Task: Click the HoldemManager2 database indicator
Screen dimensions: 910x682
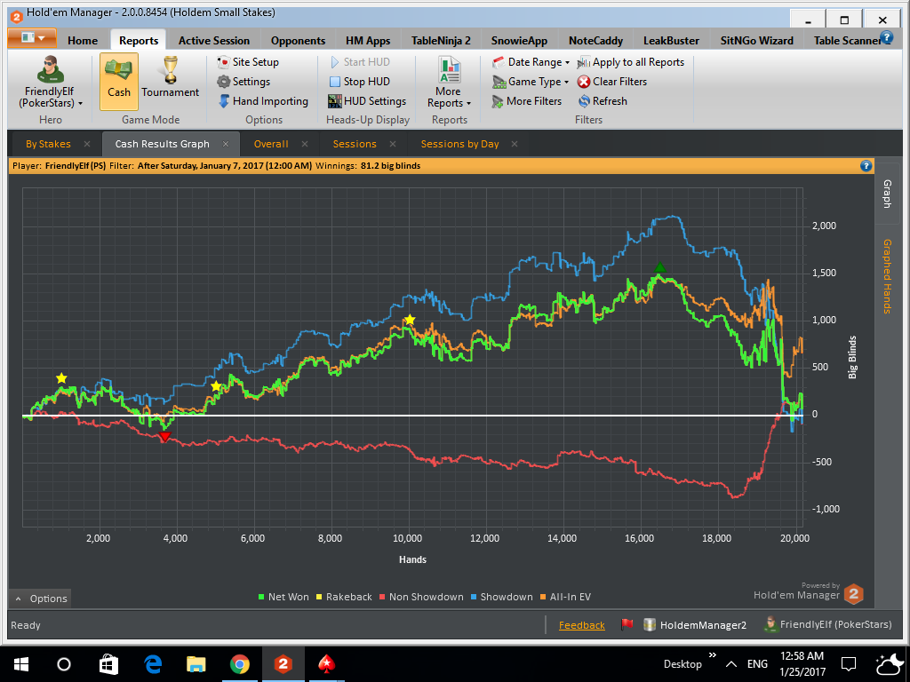Action: point(695,624)
